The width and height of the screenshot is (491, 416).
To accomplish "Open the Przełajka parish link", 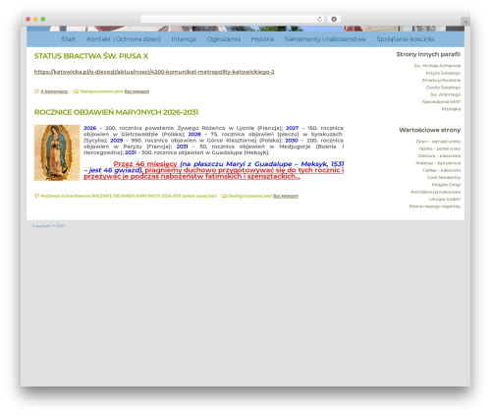I will (451, 109).
